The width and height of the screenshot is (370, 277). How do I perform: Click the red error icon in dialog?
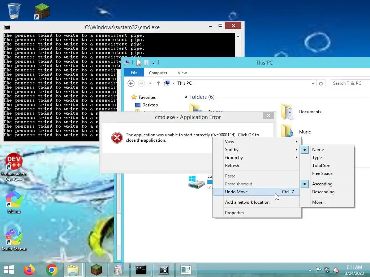[117, 137]
